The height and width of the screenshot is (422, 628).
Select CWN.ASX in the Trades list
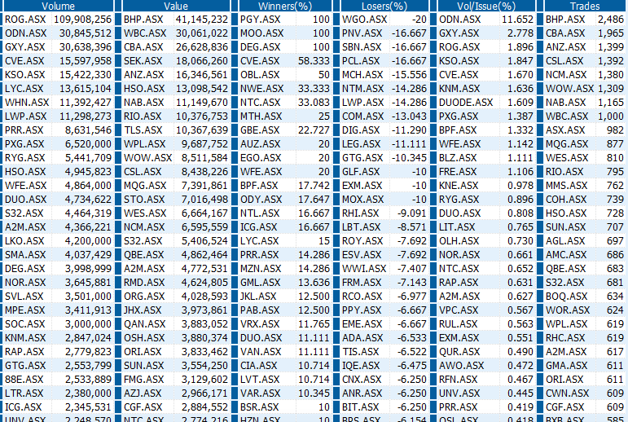(x=567, y=393)
